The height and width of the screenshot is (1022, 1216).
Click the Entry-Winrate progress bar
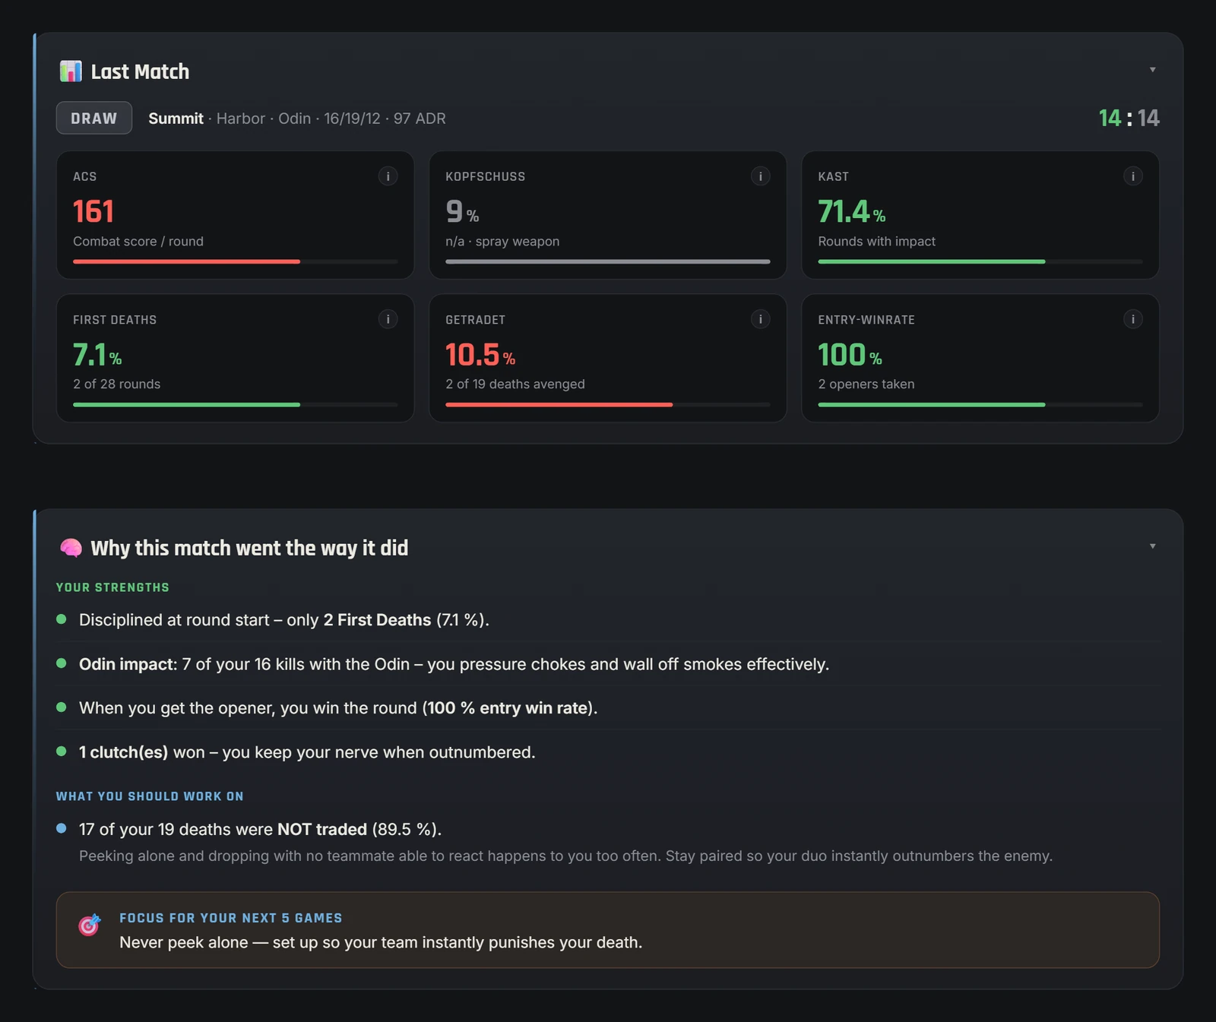(x=980, y=405)
